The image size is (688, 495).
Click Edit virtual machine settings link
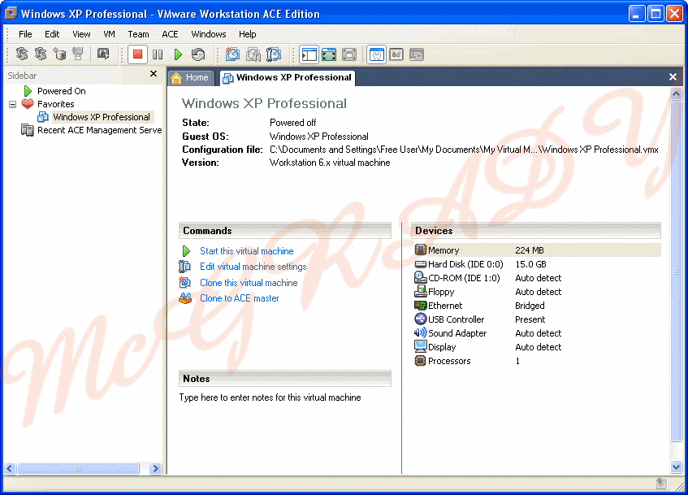click(x=253, y=267)
